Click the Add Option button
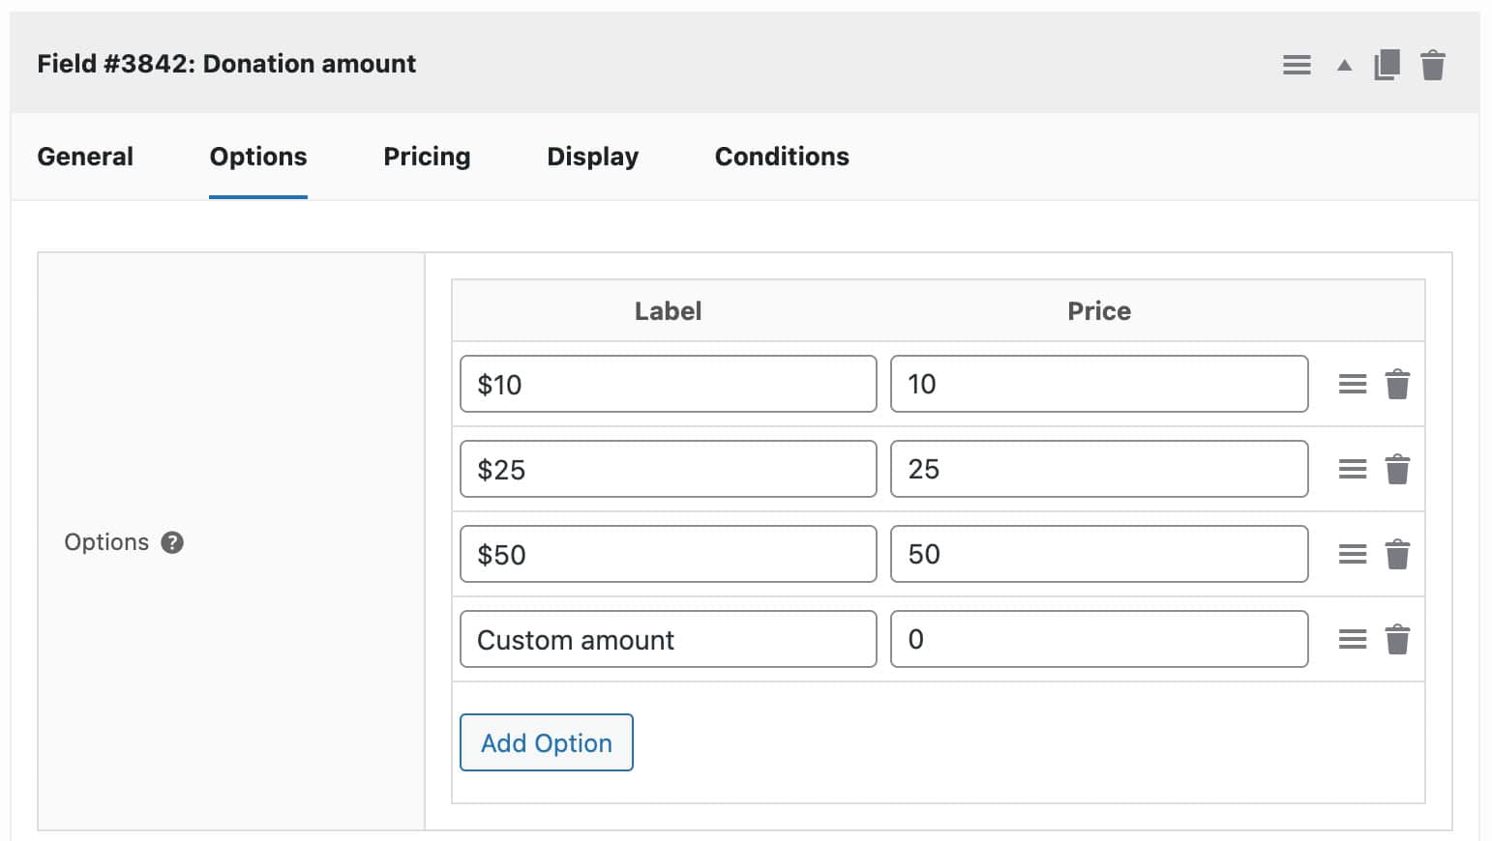This screenshot has width=1492, height=841. pos(546,742)
